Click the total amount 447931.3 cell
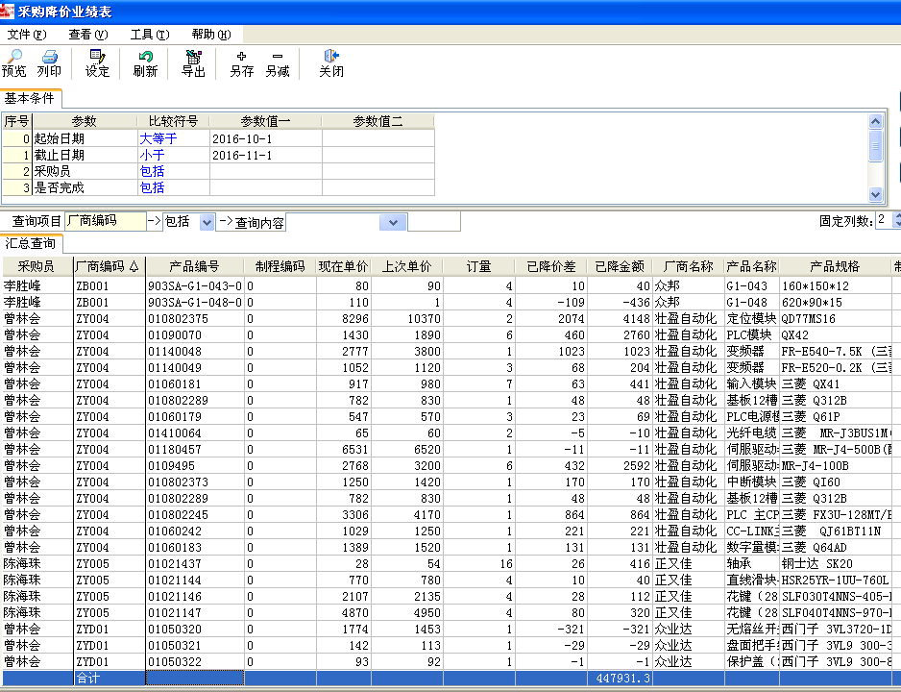Screen dimensions: 901x692 [x=620, y=679]
